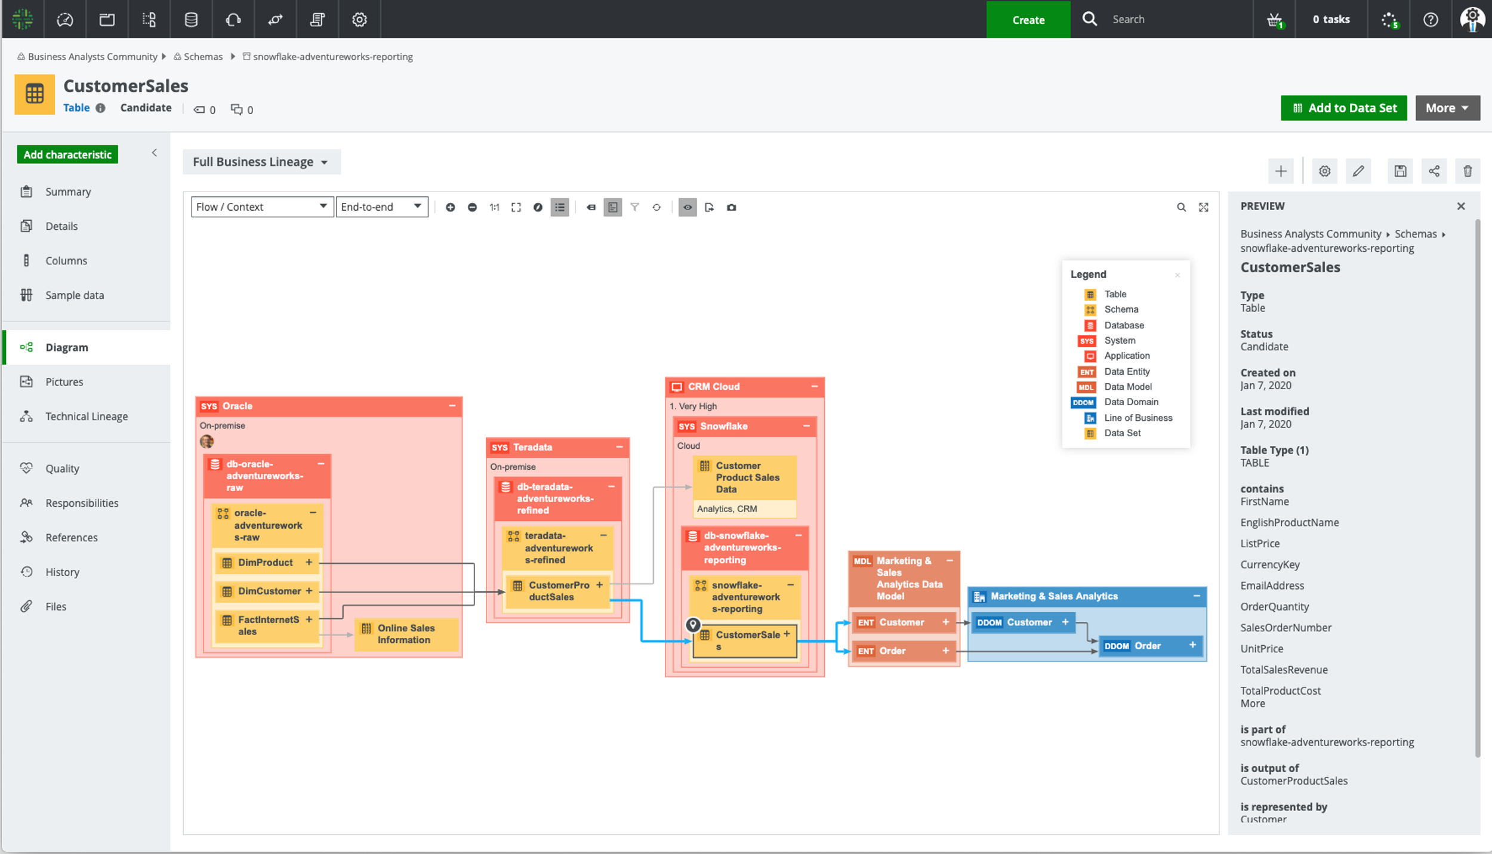
Task: Toggle the legend list button in toolbar
Action: [559, 207]
